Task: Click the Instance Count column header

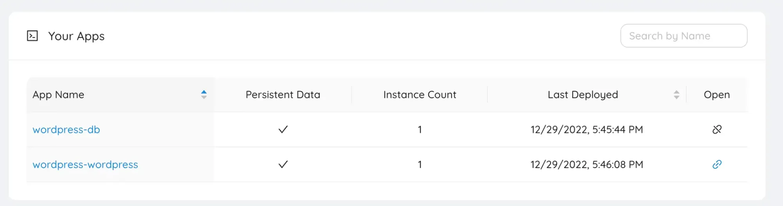Action: [x=420, y=95]
